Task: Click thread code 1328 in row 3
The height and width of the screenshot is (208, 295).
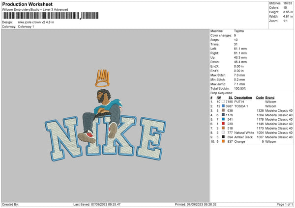Action: 260,110
